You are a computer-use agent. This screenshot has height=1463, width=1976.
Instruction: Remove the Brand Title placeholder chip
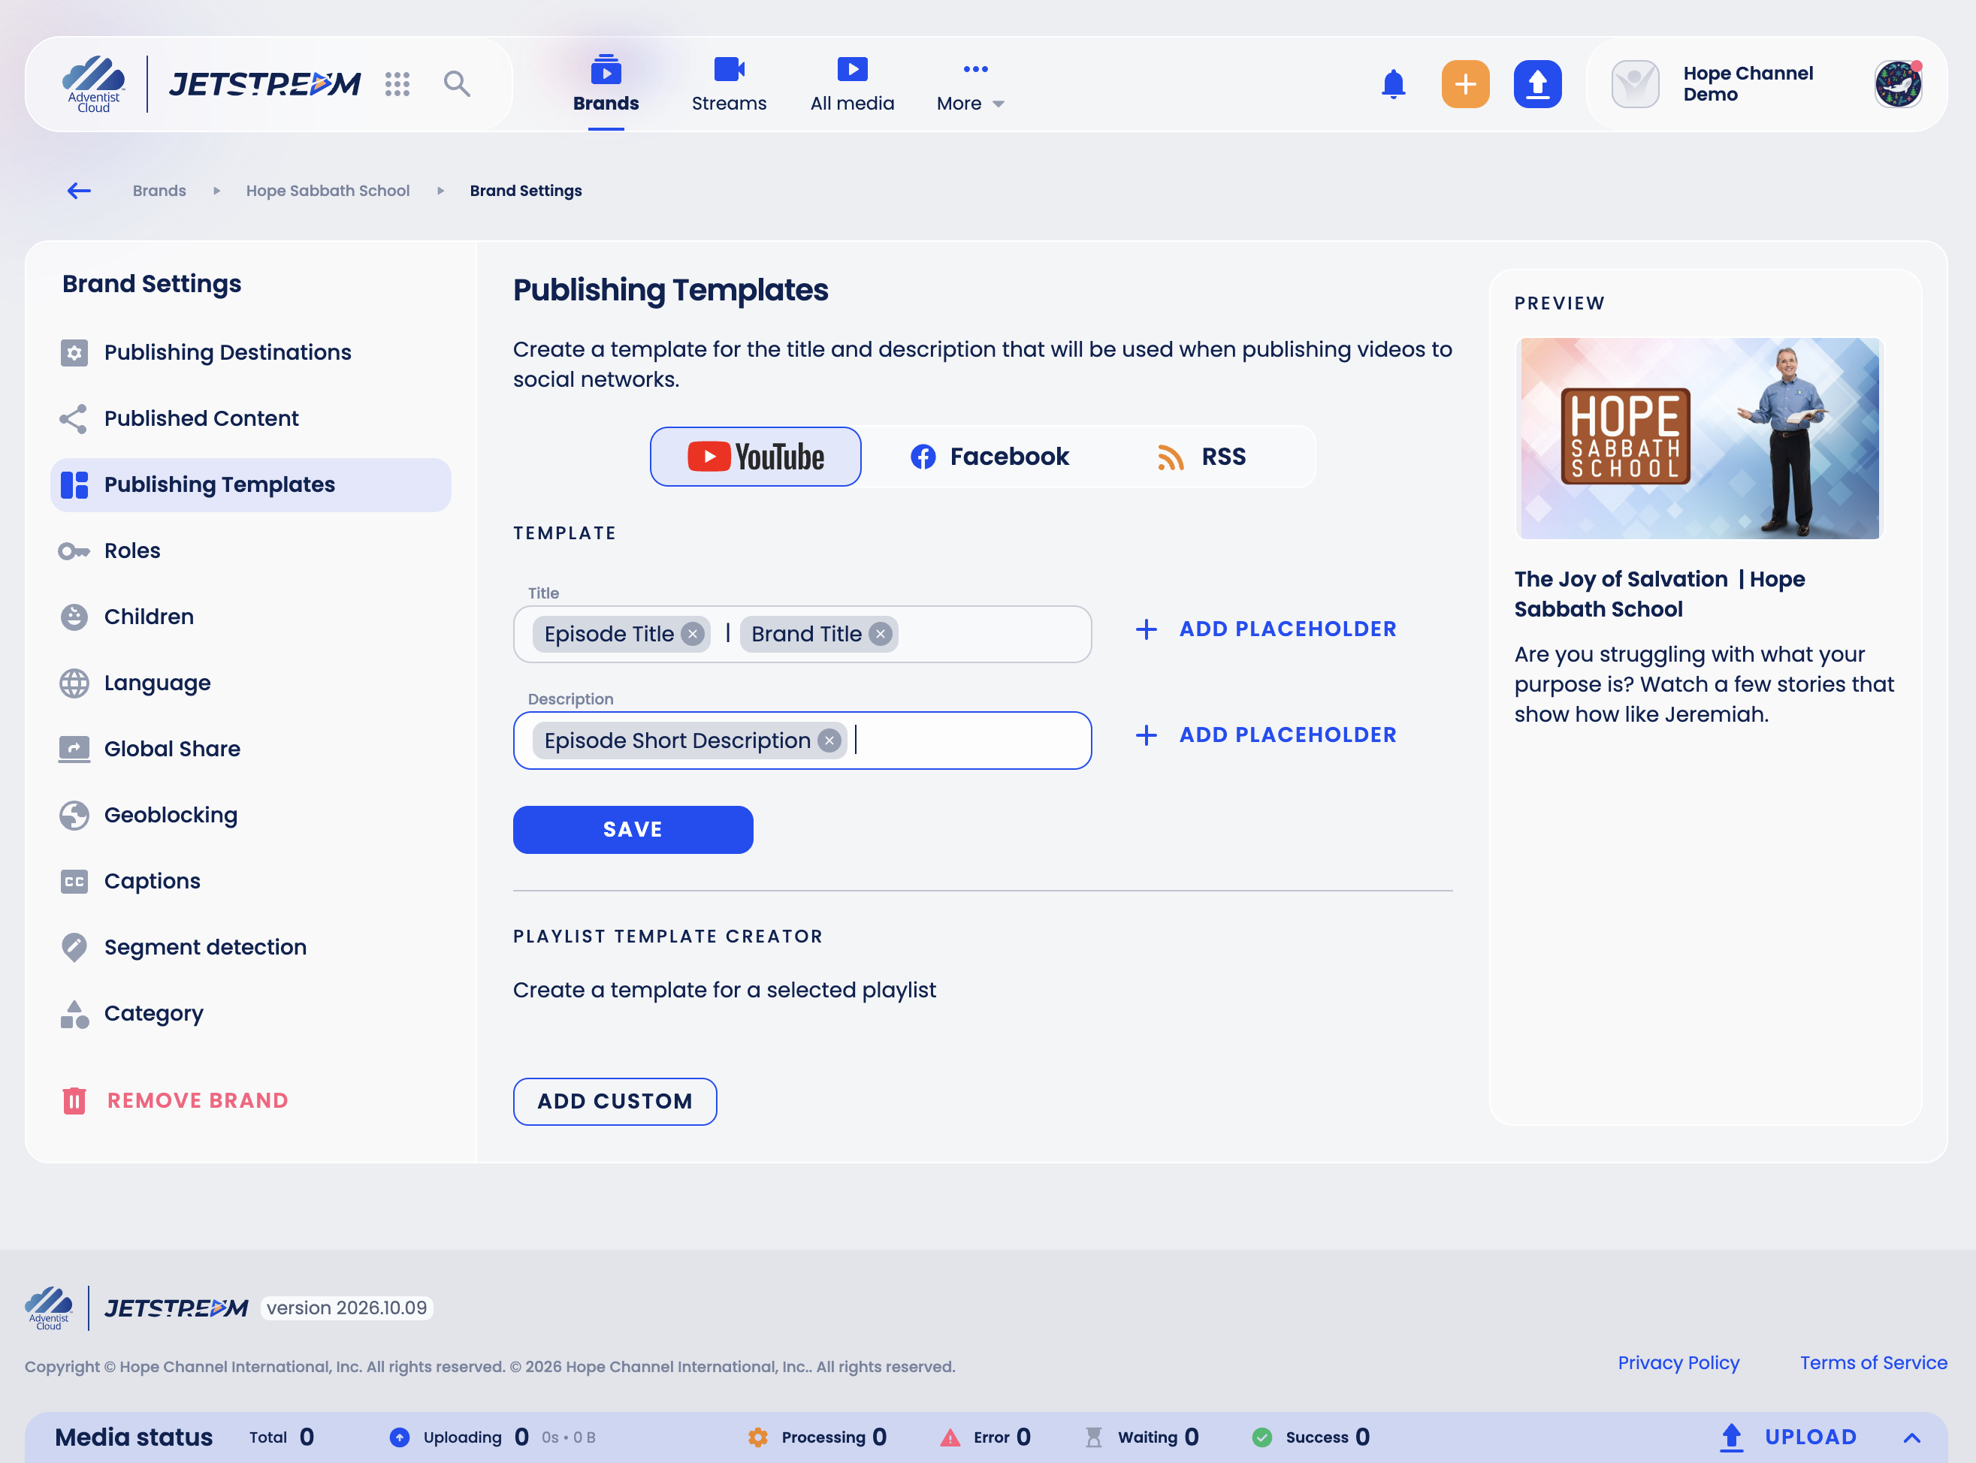click(x=881, y=634)
